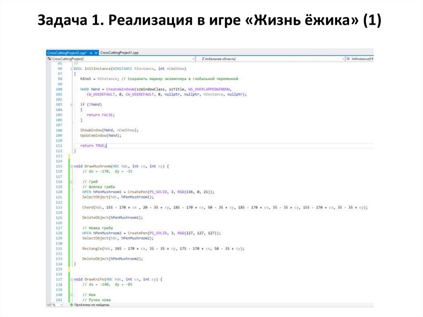Close the CrossCuttingProject2.cpp tab
The image size is (423, 317).
[96, 53]
